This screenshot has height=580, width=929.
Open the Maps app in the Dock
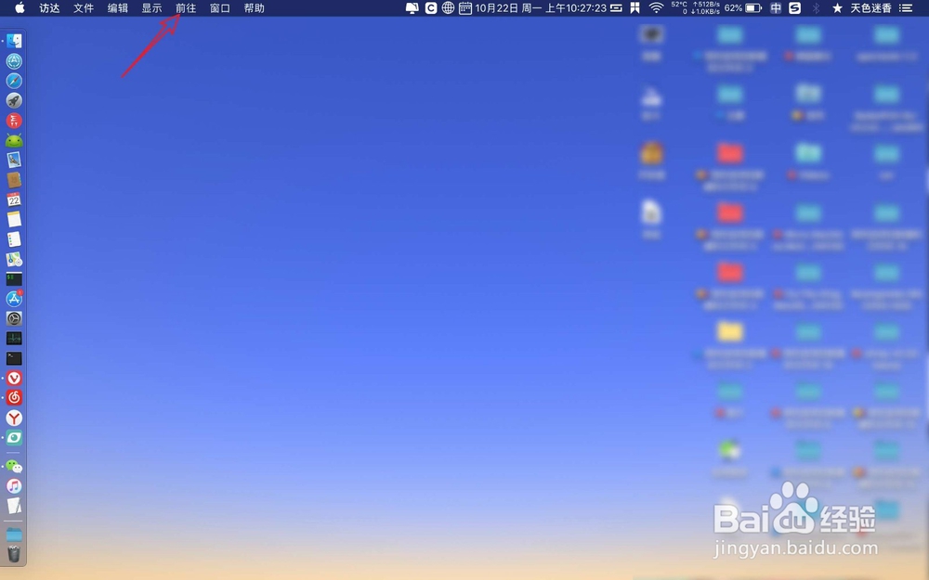[14, 260]
